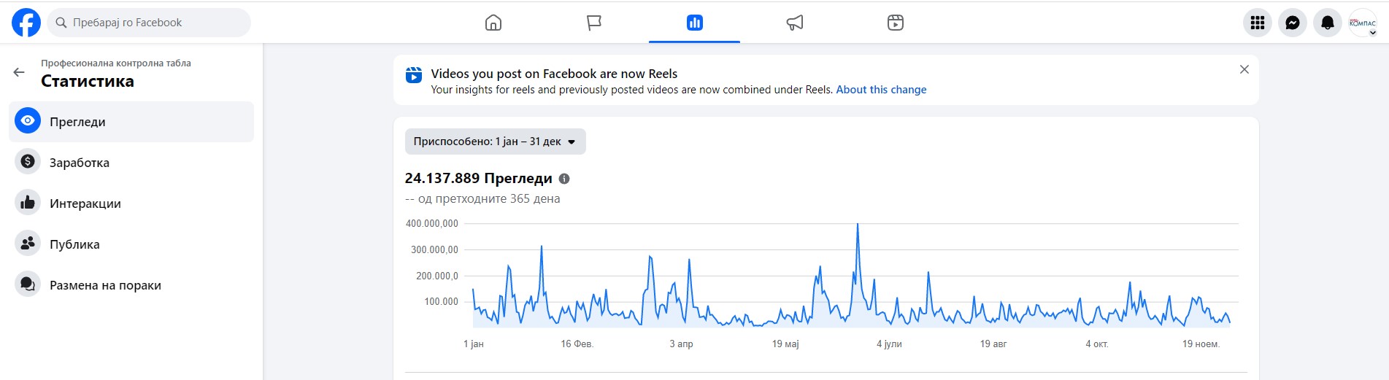Viewport: 1389px width, 380px height.
Task: Expand the Приспособено date range dropdown
Action: (495, 141)
